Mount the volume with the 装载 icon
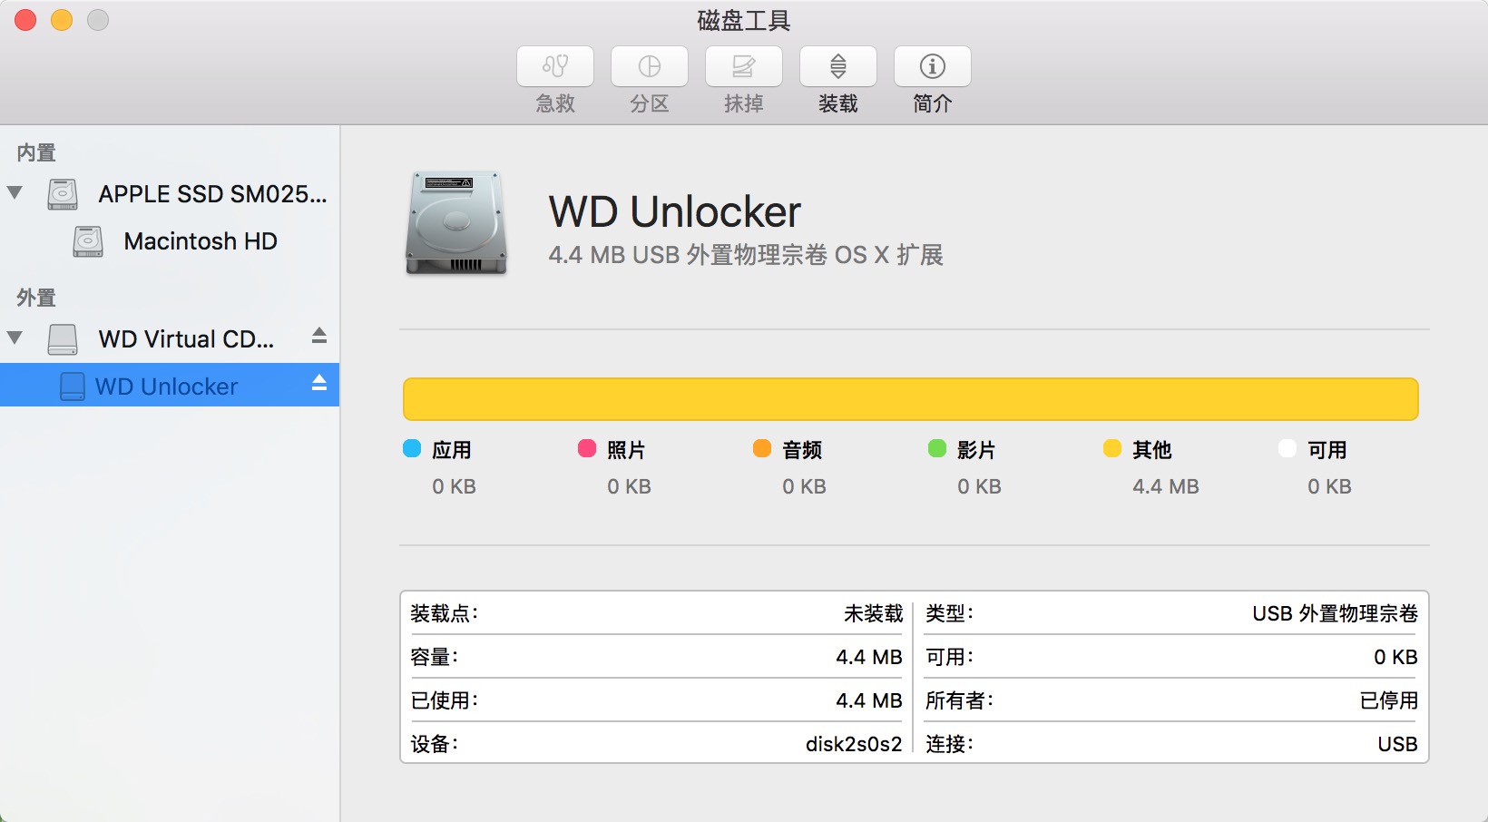The height and width of the screenshot is (822, 1488). [x=838, y=66]
